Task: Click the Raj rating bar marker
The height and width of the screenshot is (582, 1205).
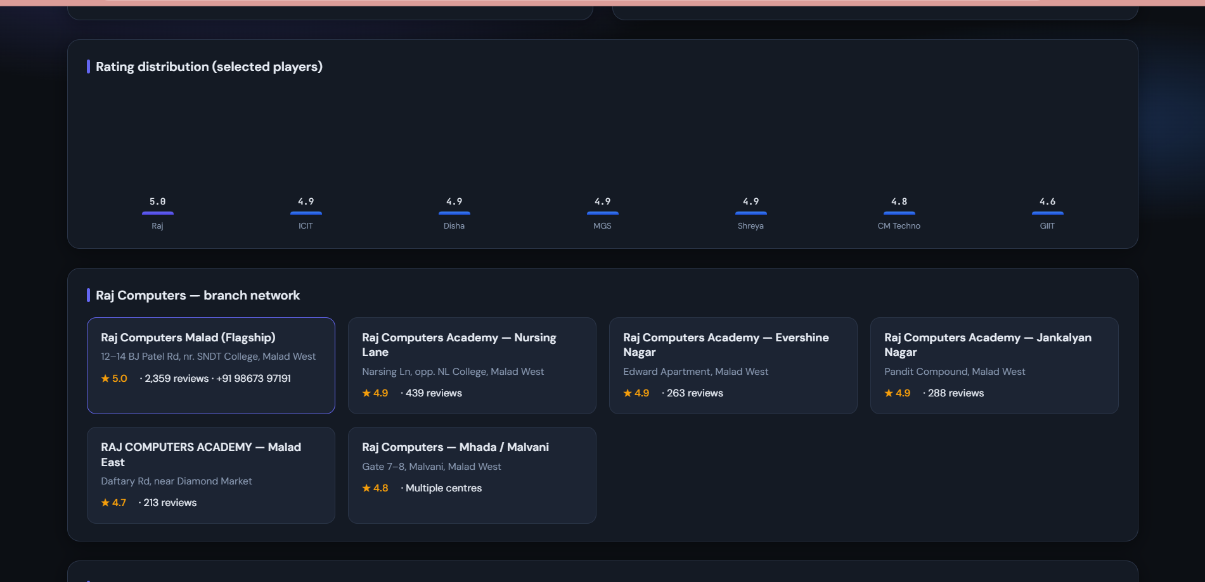Action: pyautogui.click(x=158, y=213)
